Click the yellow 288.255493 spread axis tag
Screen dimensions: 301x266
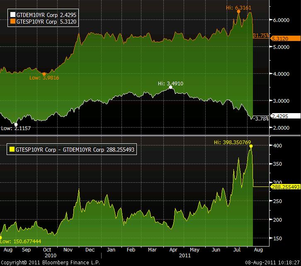pyautogui.click(x=284, y=187)
